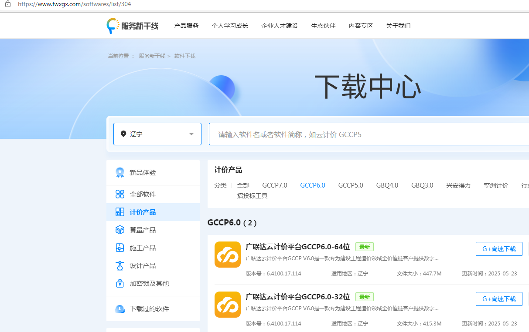529x332 pixels.
Task: Click G+高速下载 for GCCP6.0-64位
Action: (x=499, y=249)
